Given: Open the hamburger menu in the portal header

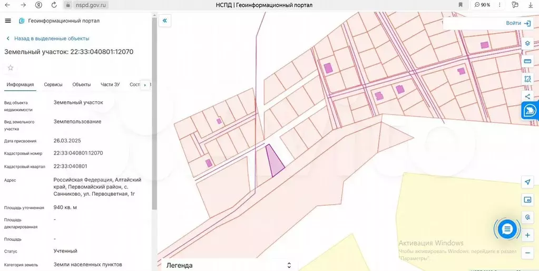Looking at the screenshot, I should click(x=8, y=21).
